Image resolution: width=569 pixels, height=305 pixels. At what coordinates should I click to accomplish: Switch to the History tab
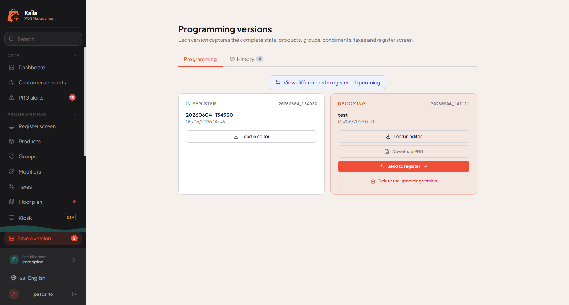(x=246, y=59)
